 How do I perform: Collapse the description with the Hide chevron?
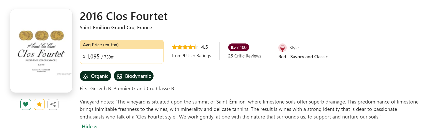click(x=96, y=127)
